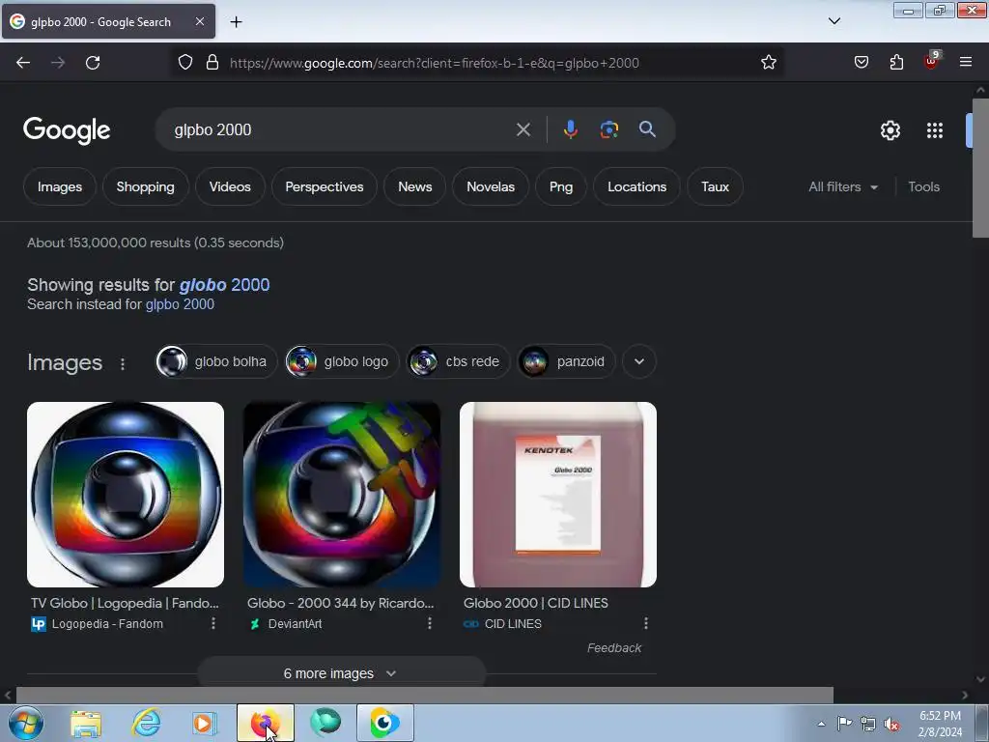Viewport: 989px width, 742px height.
Task: Submit search with the magnifier icon
Action: pyautogui.click(x=647, y=129)
